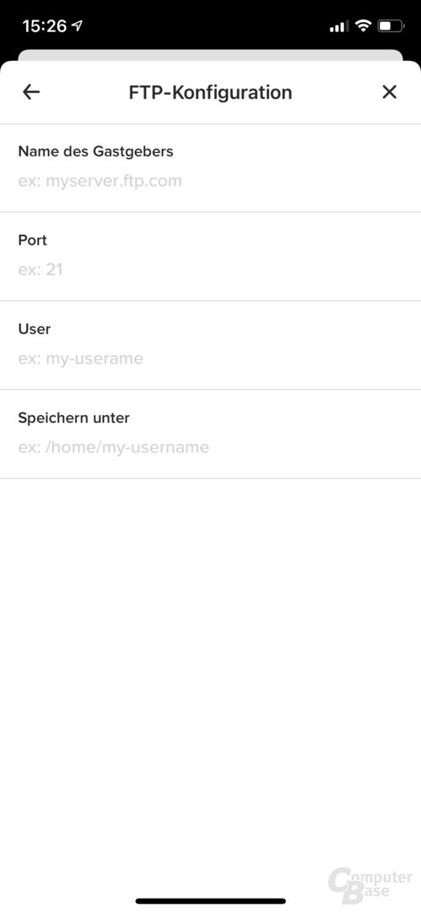Tap the home indicator bar at bottom

click(x=211, y=901)
